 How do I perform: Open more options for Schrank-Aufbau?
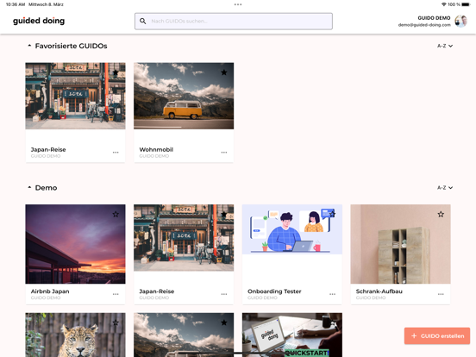click(441, 294)
